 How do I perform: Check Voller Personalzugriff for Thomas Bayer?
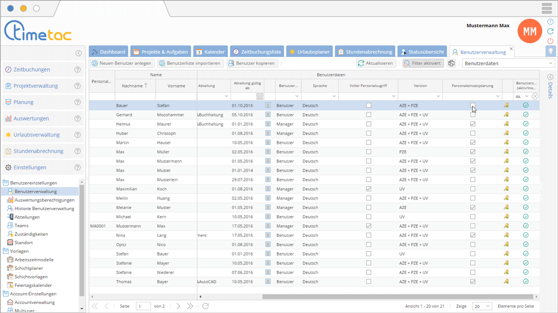click(x=368, y=282)
